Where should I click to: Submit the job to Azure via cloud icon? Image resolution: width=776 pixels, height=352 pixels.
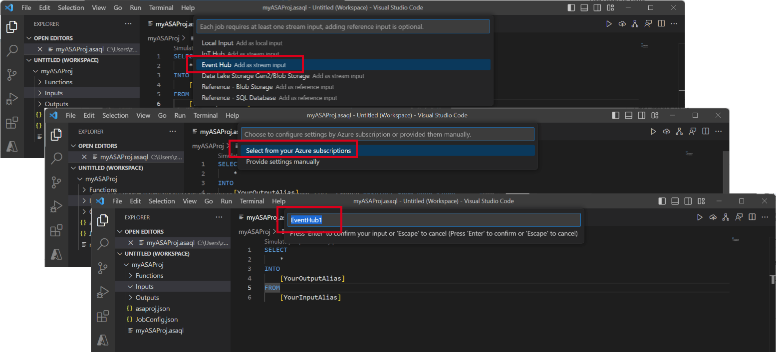point(713,217)
